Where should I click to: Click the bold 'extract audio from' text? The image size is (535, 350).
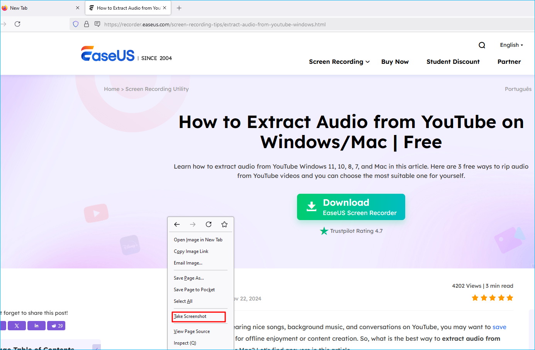click(x=471, y=339)
